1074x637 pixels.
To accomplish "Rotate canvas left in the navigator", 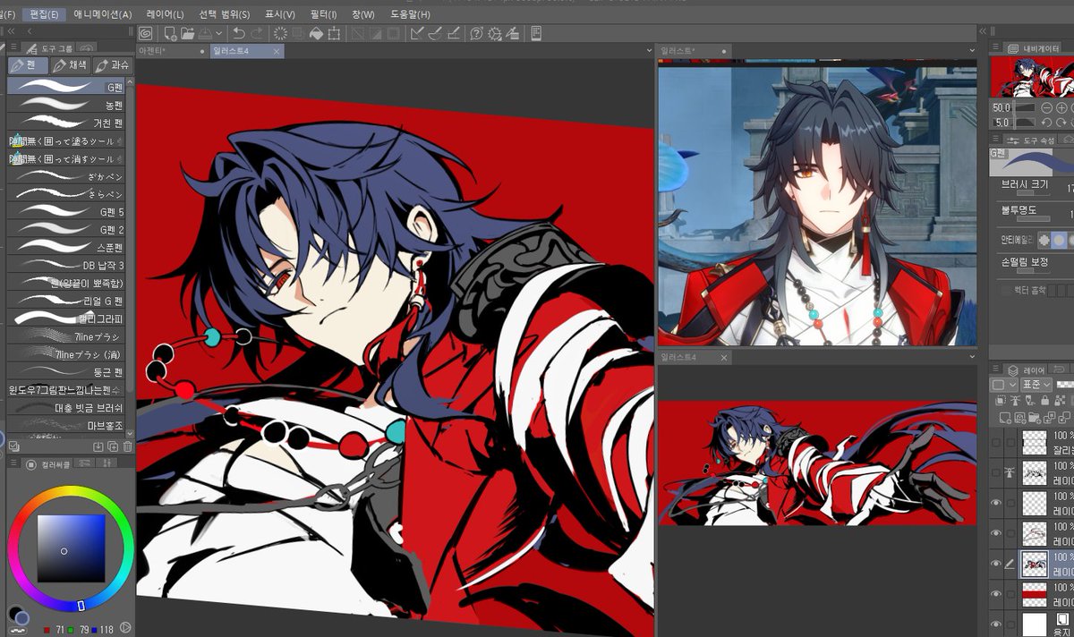I will [x=1046, y=123].
